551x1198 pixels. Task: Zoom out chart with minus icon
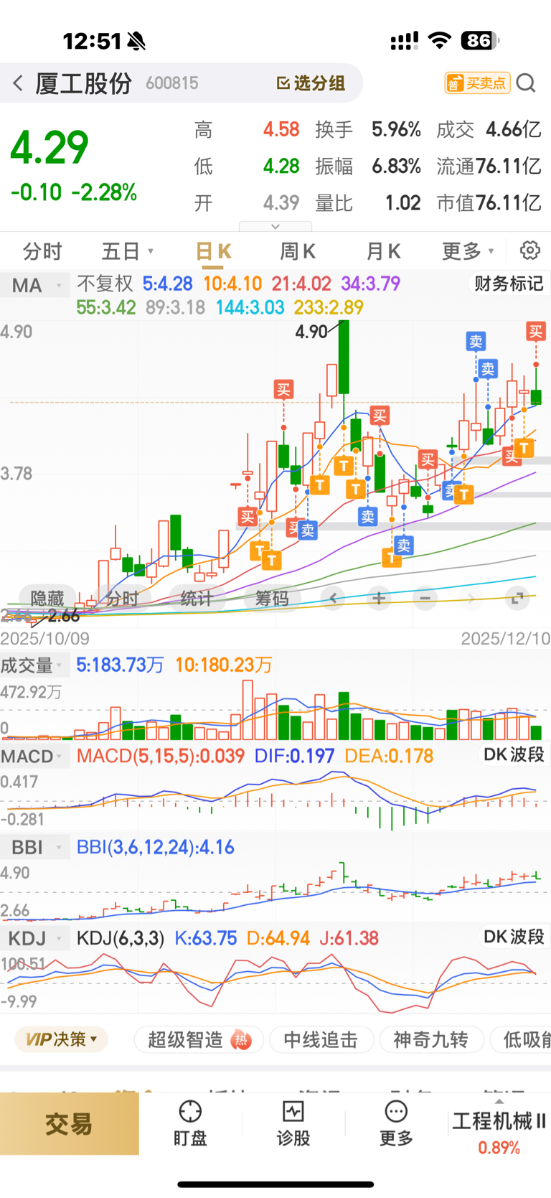[425, 598]
